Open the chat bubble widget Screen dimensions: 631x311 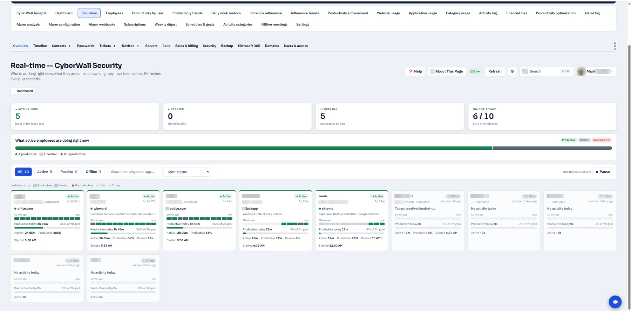click(615, 302)
